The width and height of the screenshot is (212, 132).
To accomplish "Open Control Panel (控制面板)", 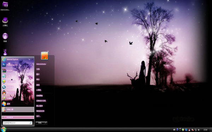I will pyautogui.click(x=40, y=96).
